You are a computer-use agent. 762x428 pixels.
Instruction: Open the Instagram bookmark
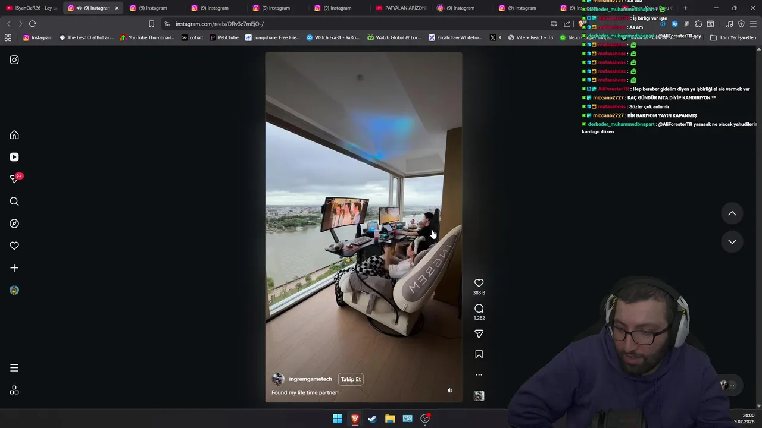[38, 37]
